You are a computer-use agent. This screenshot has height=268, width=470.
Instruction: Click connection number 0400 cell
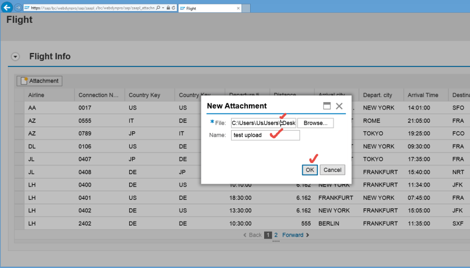click(100, 185)
